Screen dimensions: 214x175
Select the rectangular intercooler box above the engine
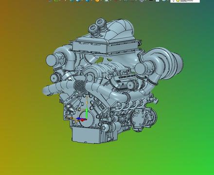click(106, 46)
